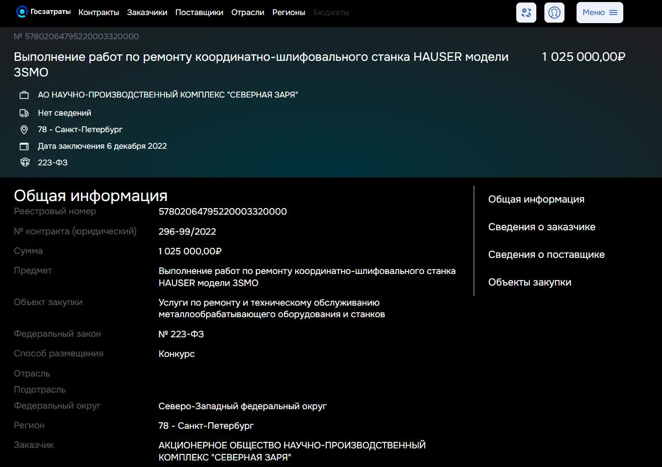Select the contract number 296-99/2022

(x=187, y=232)
